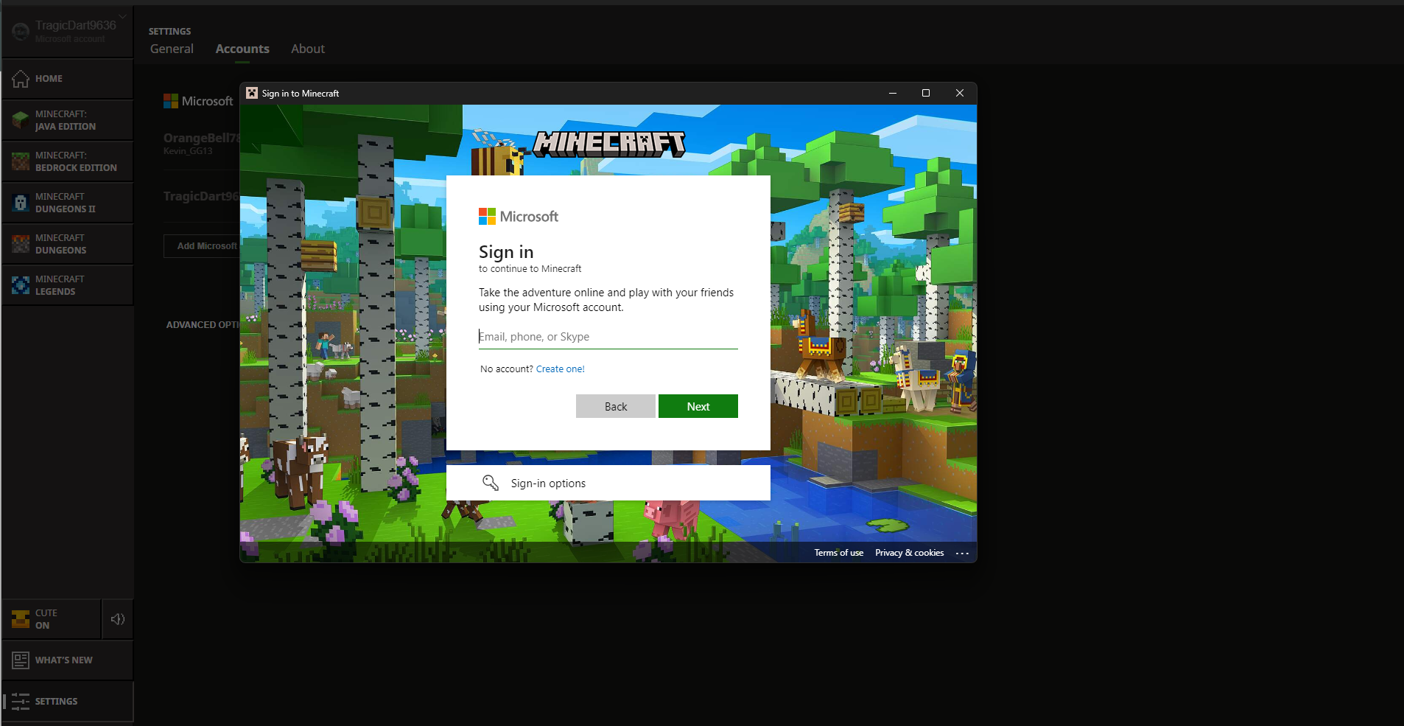This screenshot has height=726, width=1404.
Task: Click the key icon beside Sign-in options
Action: tap(491, 483)
